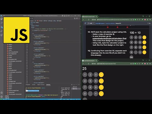Screen dimensions: 152x114
Task: Open the launch profile dropdown beside new terminal
Action: pos(73,85)
